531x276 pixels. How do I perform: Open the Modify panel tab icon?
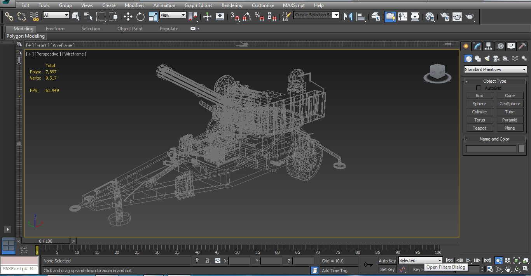pos(477,46)
